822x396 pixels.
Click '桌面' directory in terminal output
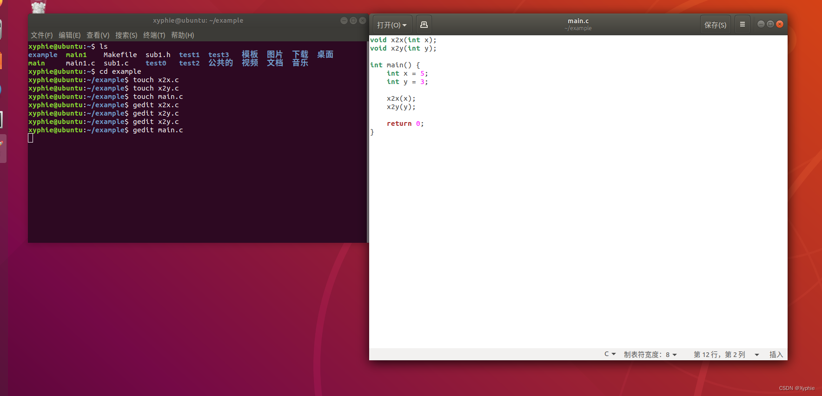point(325,55)
